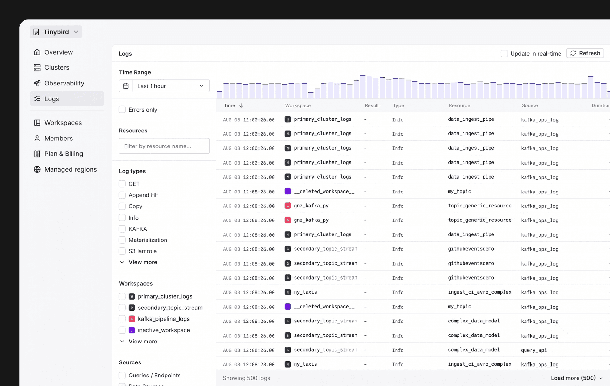Open the Tinybird organization dropdown
The image size is (610, 386).
point(56,32)
